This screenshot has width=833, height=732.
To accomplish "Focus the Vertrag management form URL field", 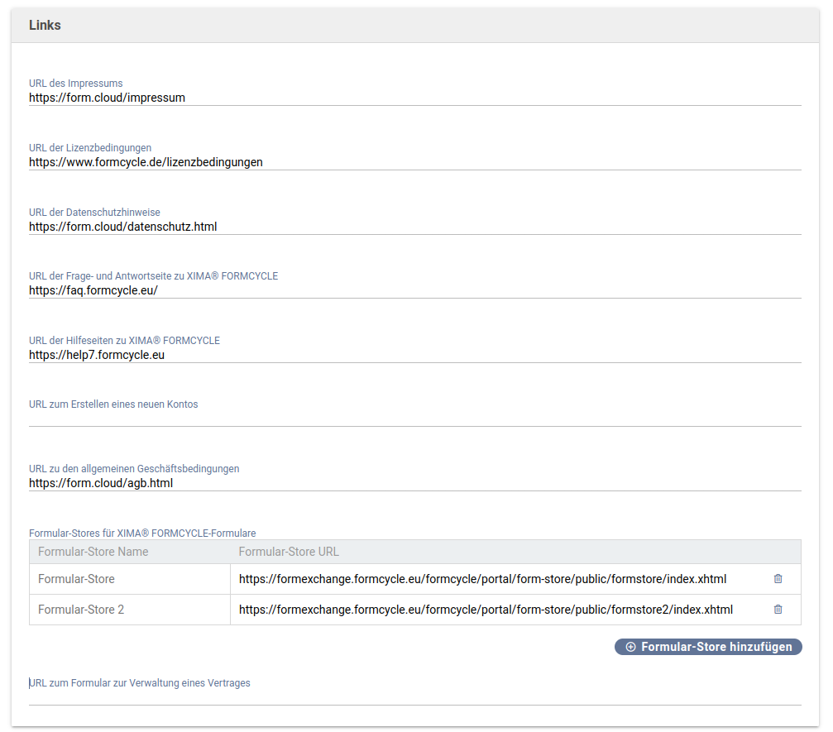I will 414,696.
